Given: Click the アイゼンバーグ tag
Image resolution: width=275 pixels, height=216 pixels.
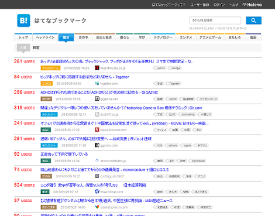Looking at the screenshot, I should click(207, 99).
